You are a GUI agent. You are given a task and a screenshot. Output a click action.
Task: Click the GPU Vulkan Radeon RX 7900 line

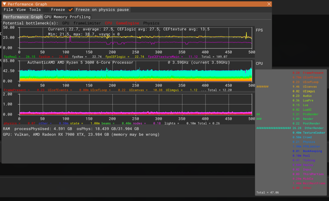tap(81, 134)
